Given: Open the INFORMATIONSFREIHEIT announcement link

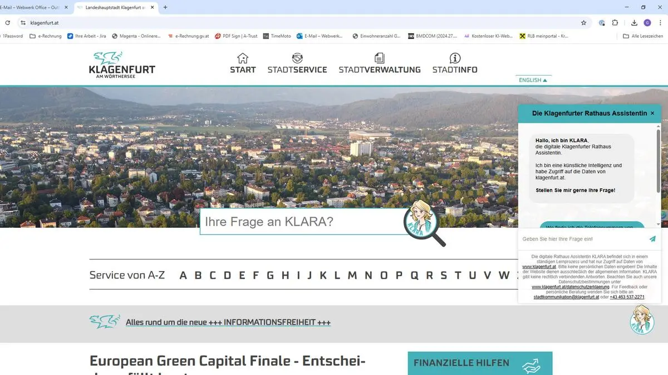Looking at the screenshot, I should click(228, 322).
